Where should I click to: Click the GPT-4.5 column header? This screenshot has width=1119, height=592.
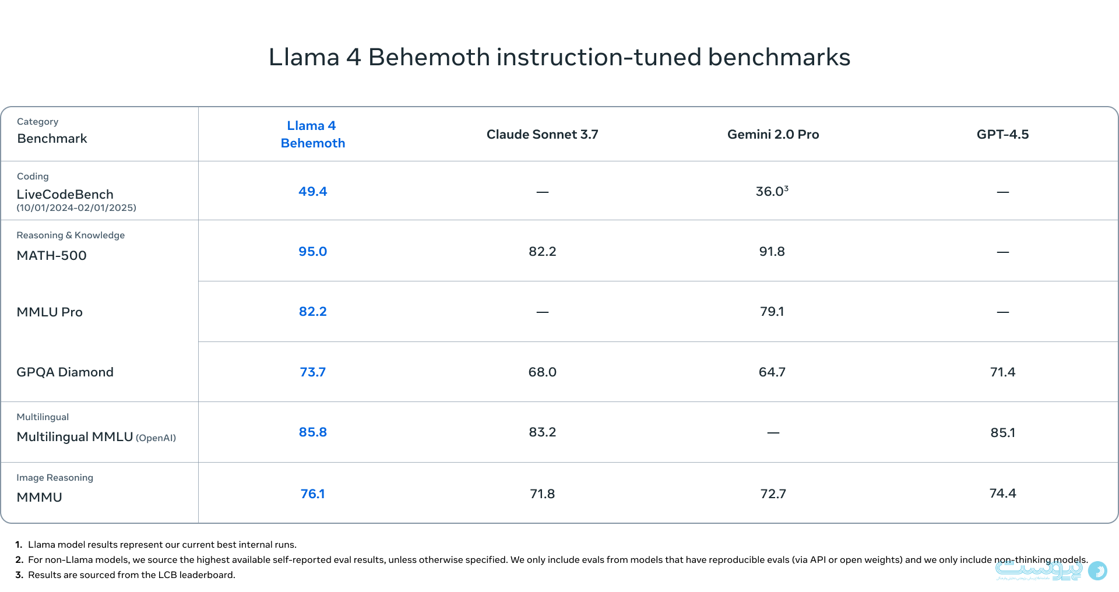pos(1002,135)
